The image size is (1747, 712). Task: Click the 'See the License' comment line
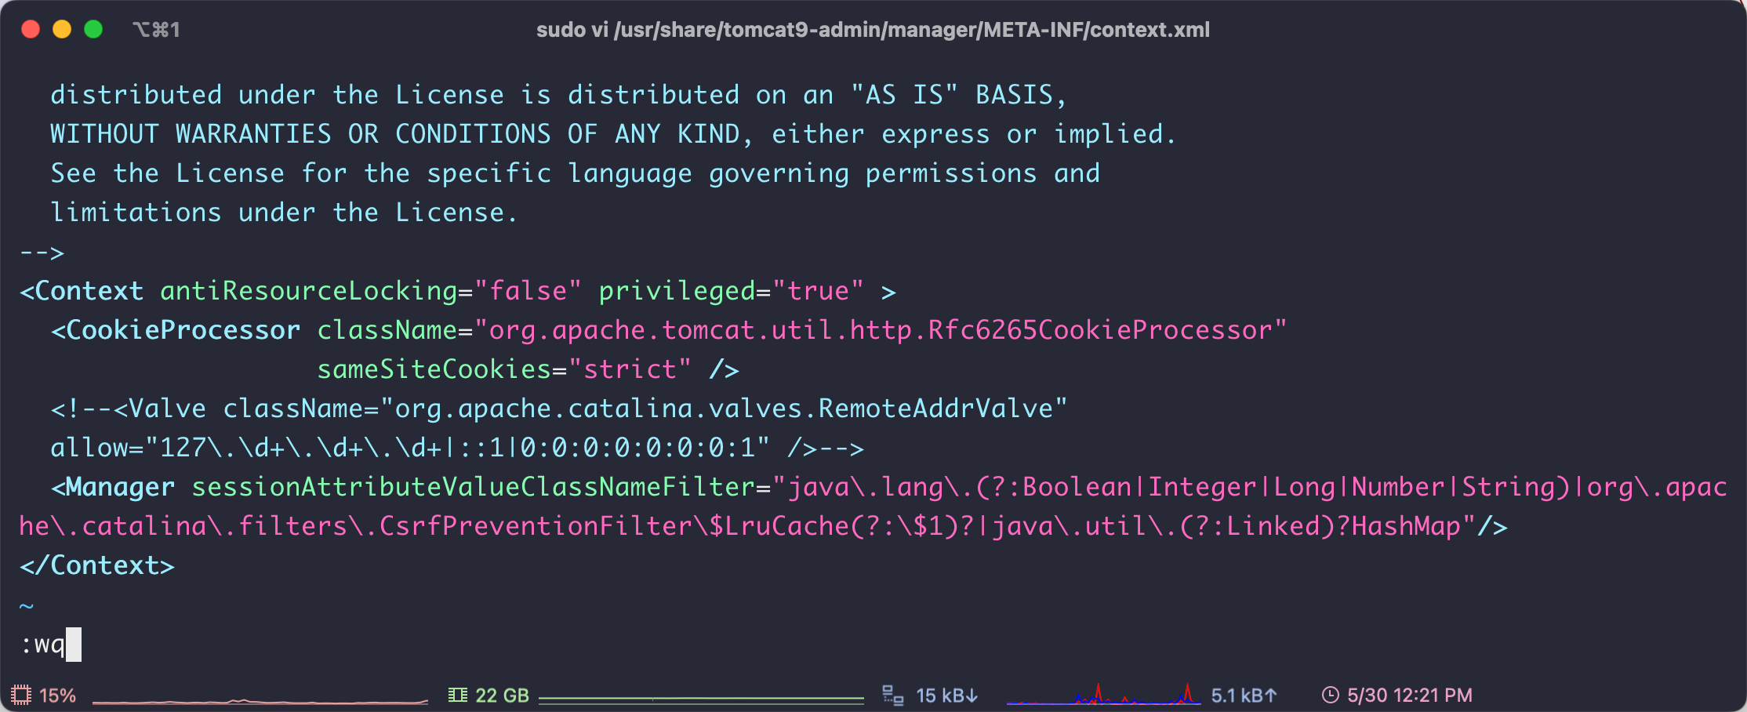[x=575, y=173]
